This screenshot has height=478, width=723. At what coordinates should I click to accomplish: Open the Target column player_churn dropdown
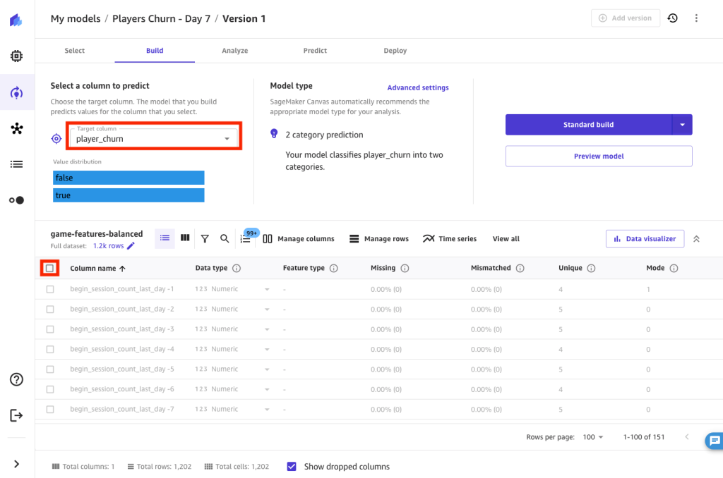tap(153, 137)
